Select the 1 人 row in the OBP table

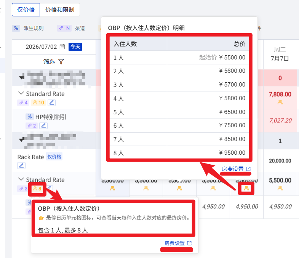pyautogui.click(x=179, y=58)
